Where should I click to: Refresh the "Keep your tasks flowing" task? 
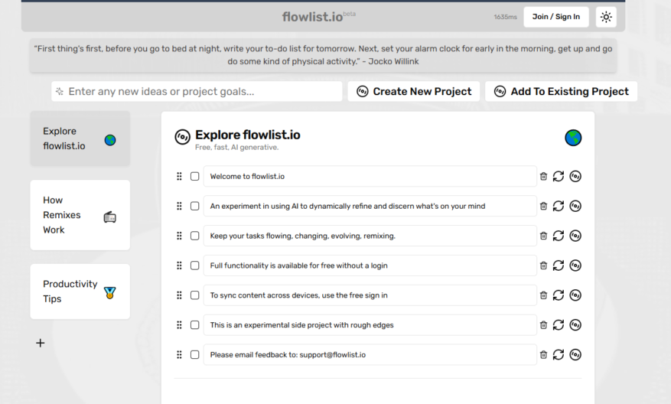pos(559,236)
